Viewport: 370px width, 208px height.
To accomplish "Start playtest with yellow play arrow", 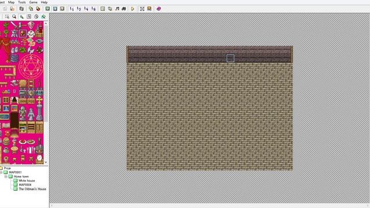I will pos(132,9).
